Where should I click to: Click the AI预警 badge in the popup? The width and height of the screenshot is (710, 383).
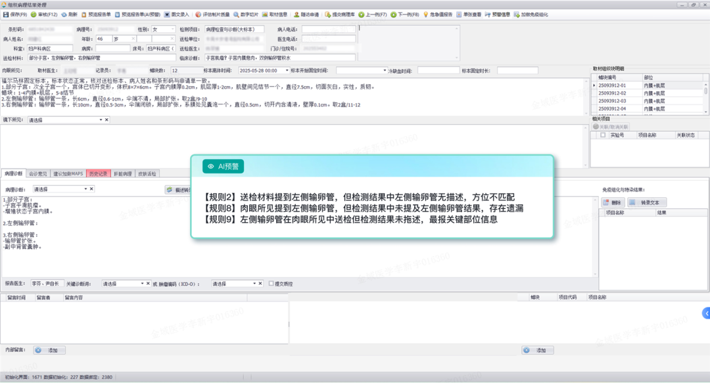click(224, 166)
